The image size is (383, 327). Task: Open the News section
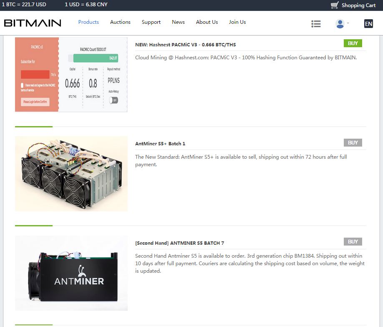coord(178,22)
